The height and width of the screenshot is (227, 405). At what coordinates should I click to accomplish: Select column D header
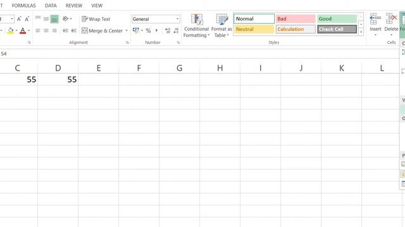click(58, 68)
